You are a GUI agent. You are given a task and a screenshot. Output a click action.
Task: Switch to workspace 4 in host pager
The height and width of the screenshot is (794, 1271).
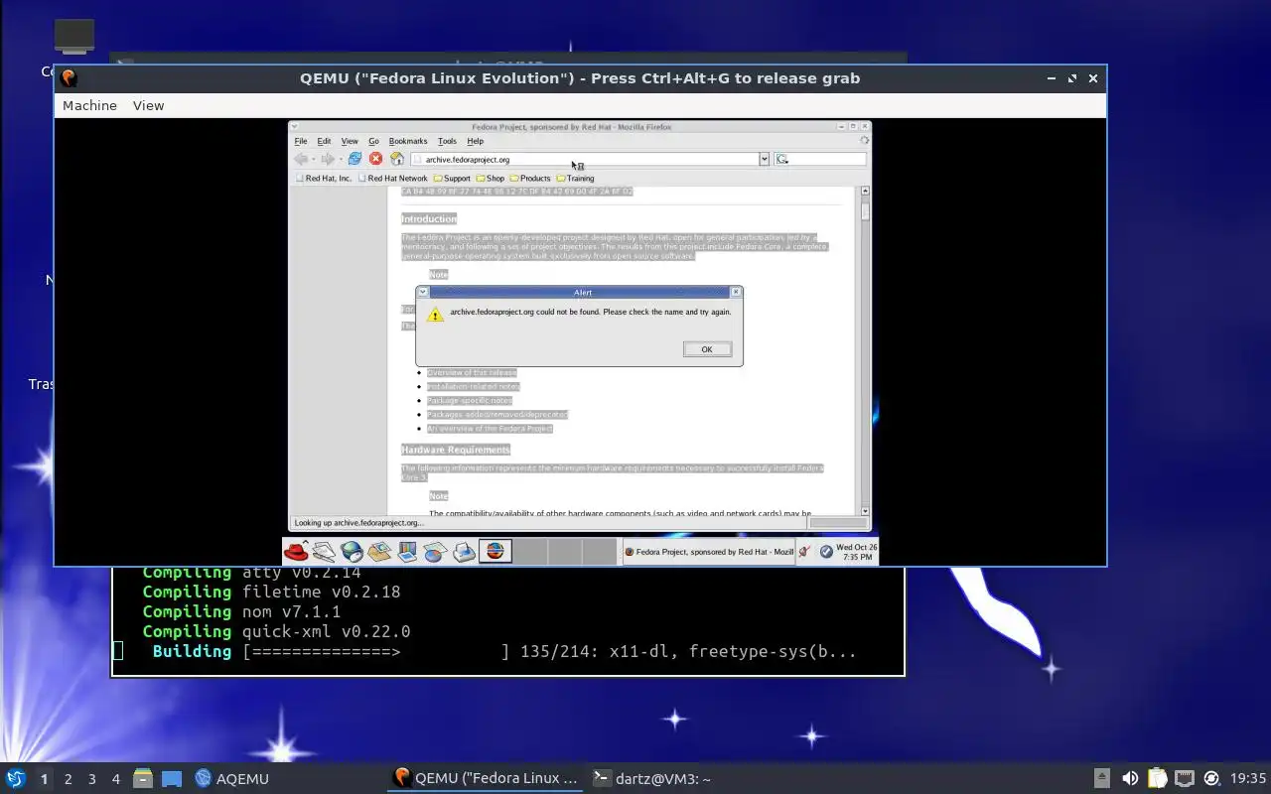115,779
